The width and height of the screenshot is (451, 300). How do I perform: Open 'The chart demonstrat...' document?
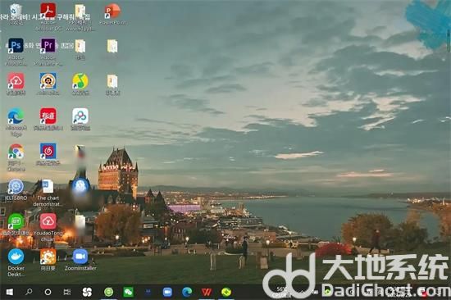(x=48, y=186)
